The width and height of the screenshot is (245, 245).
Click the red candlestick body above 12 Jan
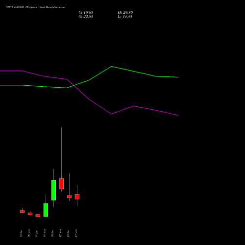pyautogui.click(x=61, y=184)
